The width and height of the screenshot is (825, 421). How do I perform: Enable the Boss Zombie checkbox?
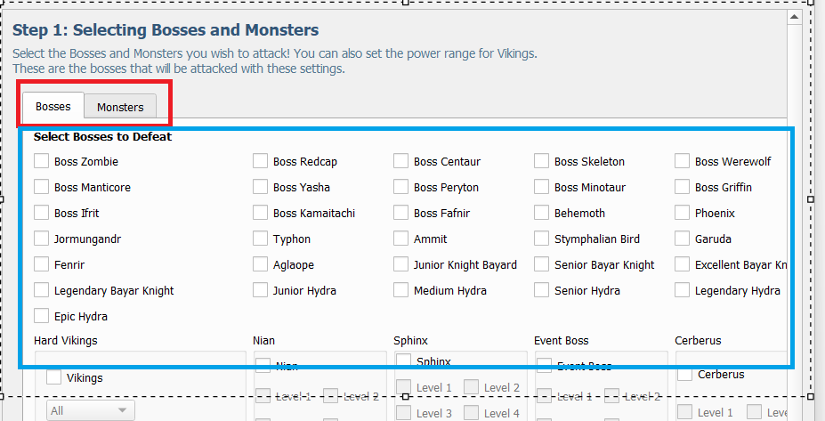pyautogui.click(x=42, y=161)
